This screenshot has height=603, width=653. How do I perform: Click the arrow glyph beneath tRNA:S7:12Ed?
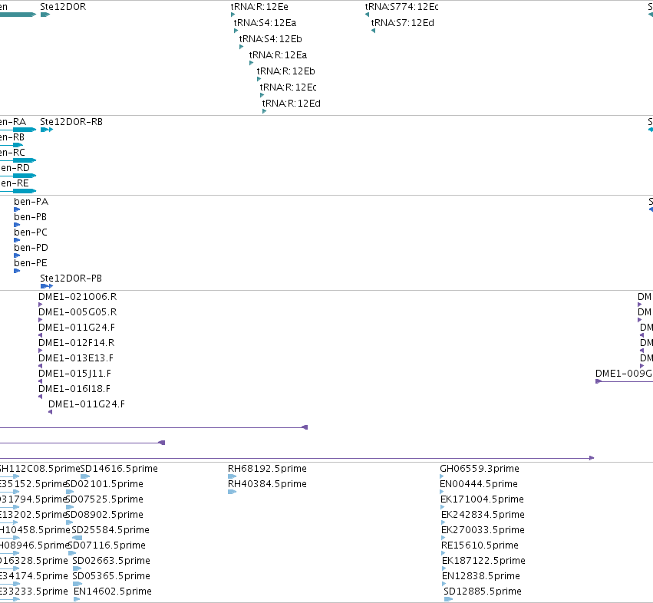click(373, 31)
